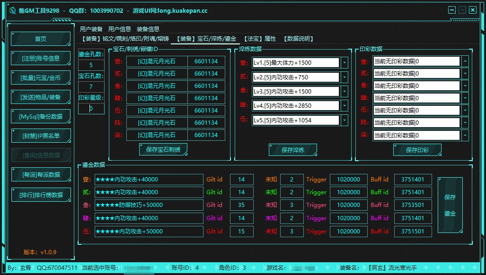Open the [封禁]IP黑名单 page

click(x=41, y=136)
